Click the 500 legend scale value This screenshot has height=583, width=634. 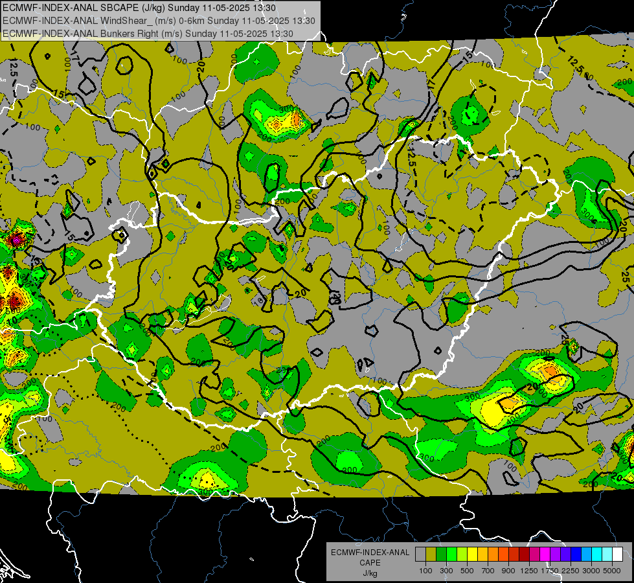pyautogui.click(x=467, y=571)
